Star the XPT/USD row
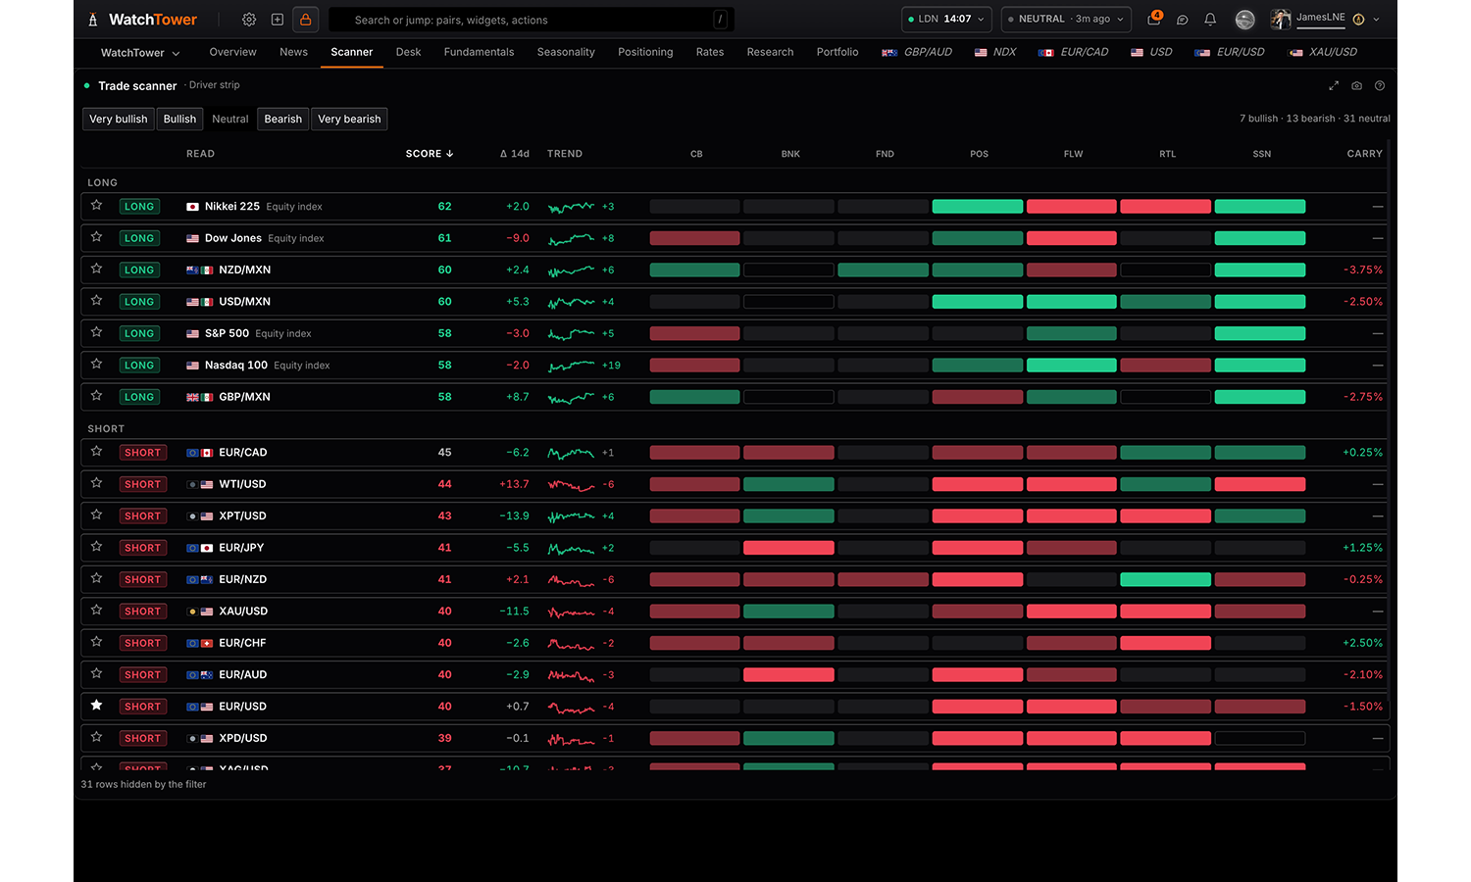Viewport: 1471px width, 882px height. (x=96, y=514)
